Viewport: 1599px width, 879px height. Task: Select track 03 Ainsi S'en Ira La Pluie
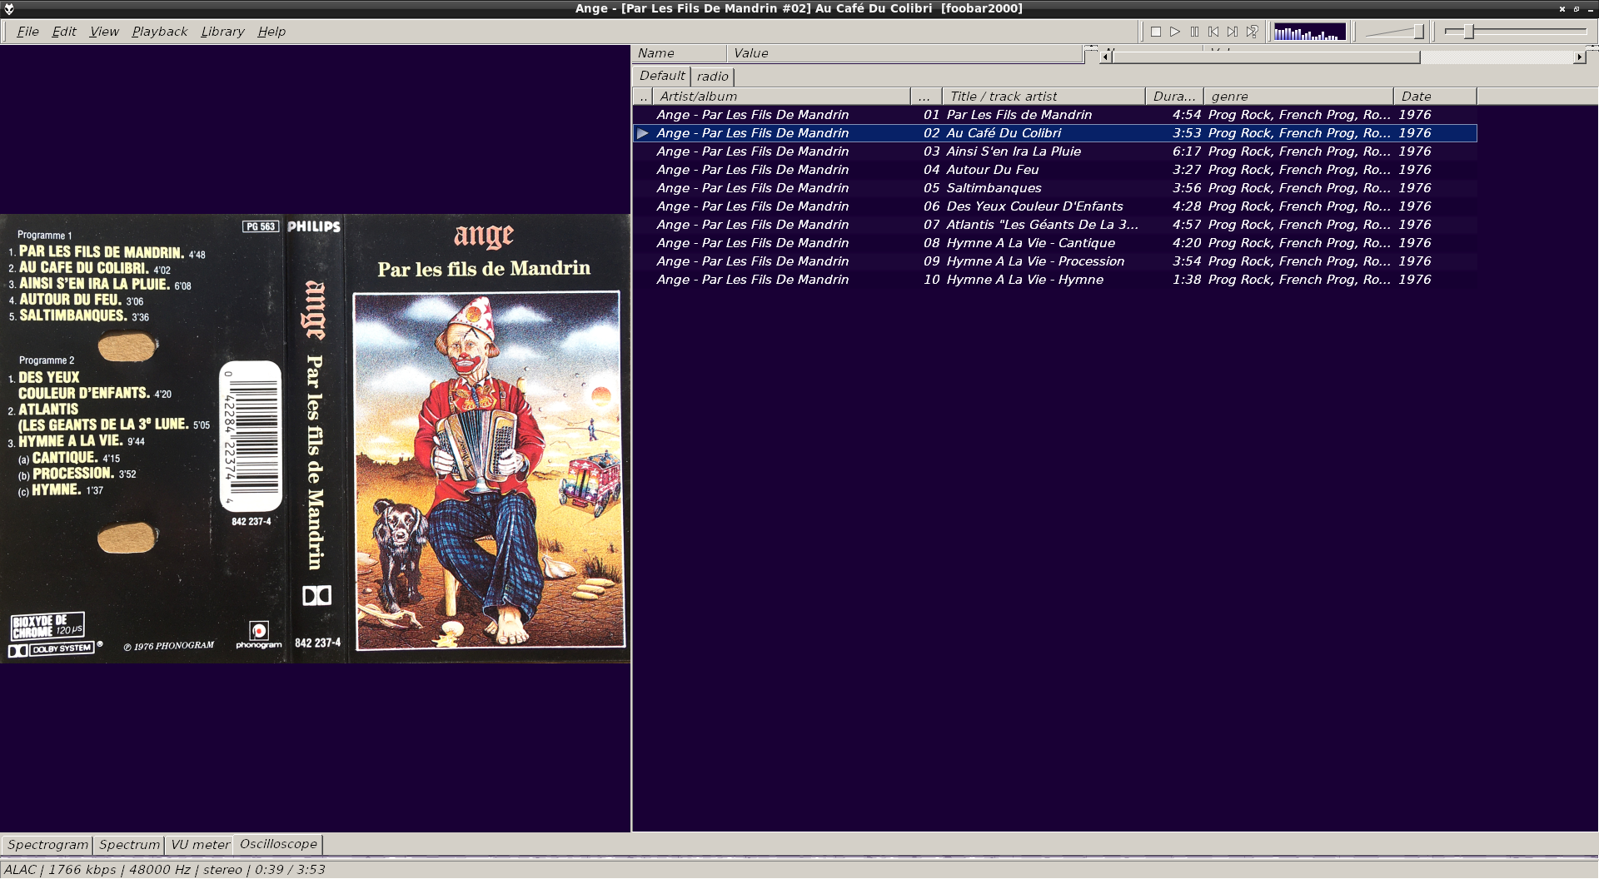pyautogui.click(x=1055, y=151)
